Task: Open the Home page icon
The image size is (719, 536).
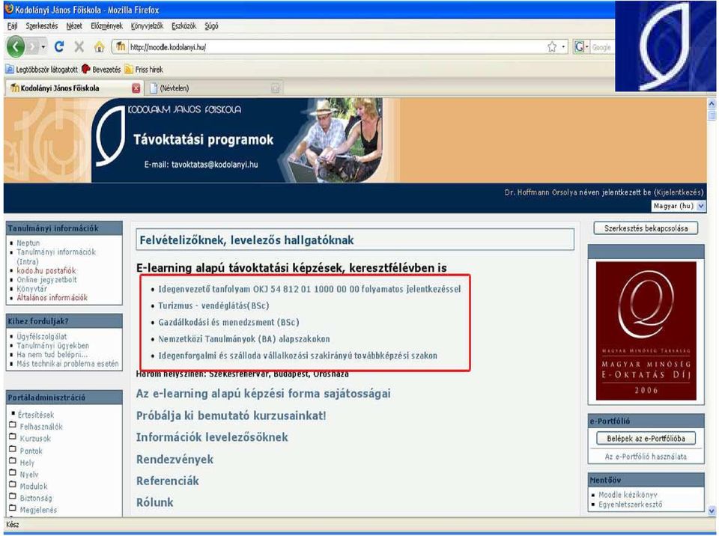Action: tap(99, 46)
